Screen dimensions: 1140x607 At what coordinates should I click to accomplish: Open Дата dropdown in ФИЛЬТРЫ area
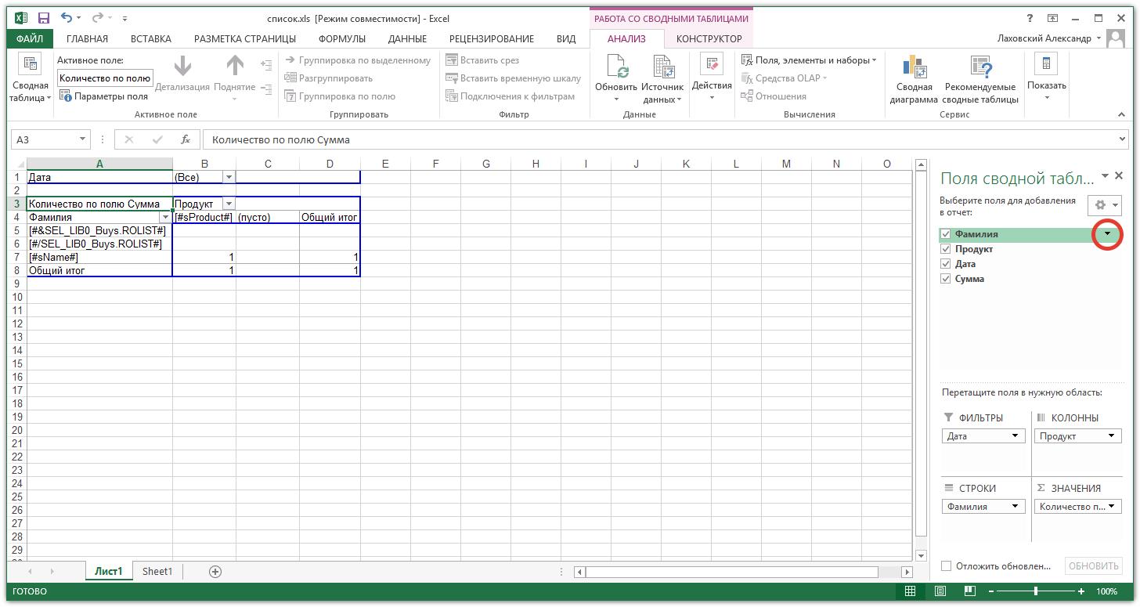tap(1016, 436)
